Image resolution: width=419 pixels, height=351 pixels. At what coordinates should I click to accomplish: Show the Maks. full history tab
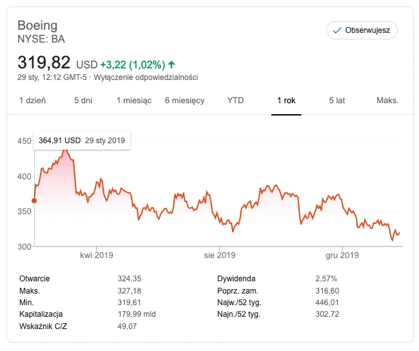pos(387,101)
